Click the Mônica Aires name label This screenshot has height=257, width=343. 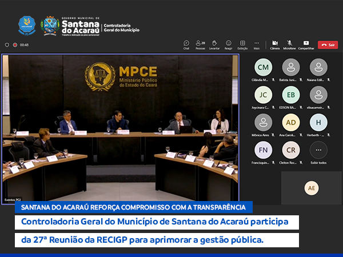(x=260, y=135)
